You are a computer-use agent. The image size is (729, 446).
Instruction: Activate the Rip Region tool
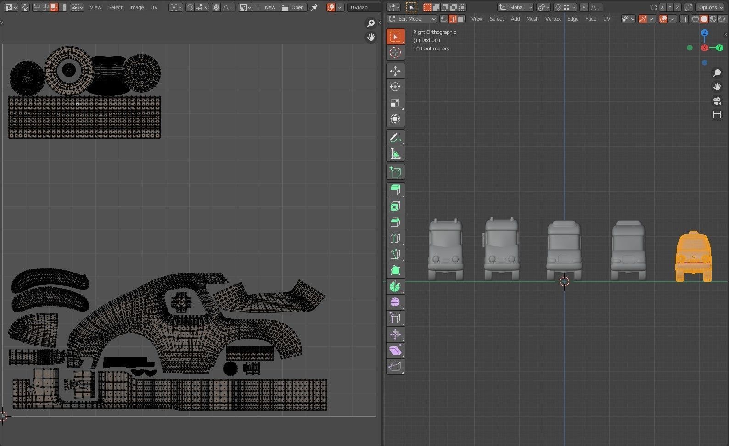395,367
